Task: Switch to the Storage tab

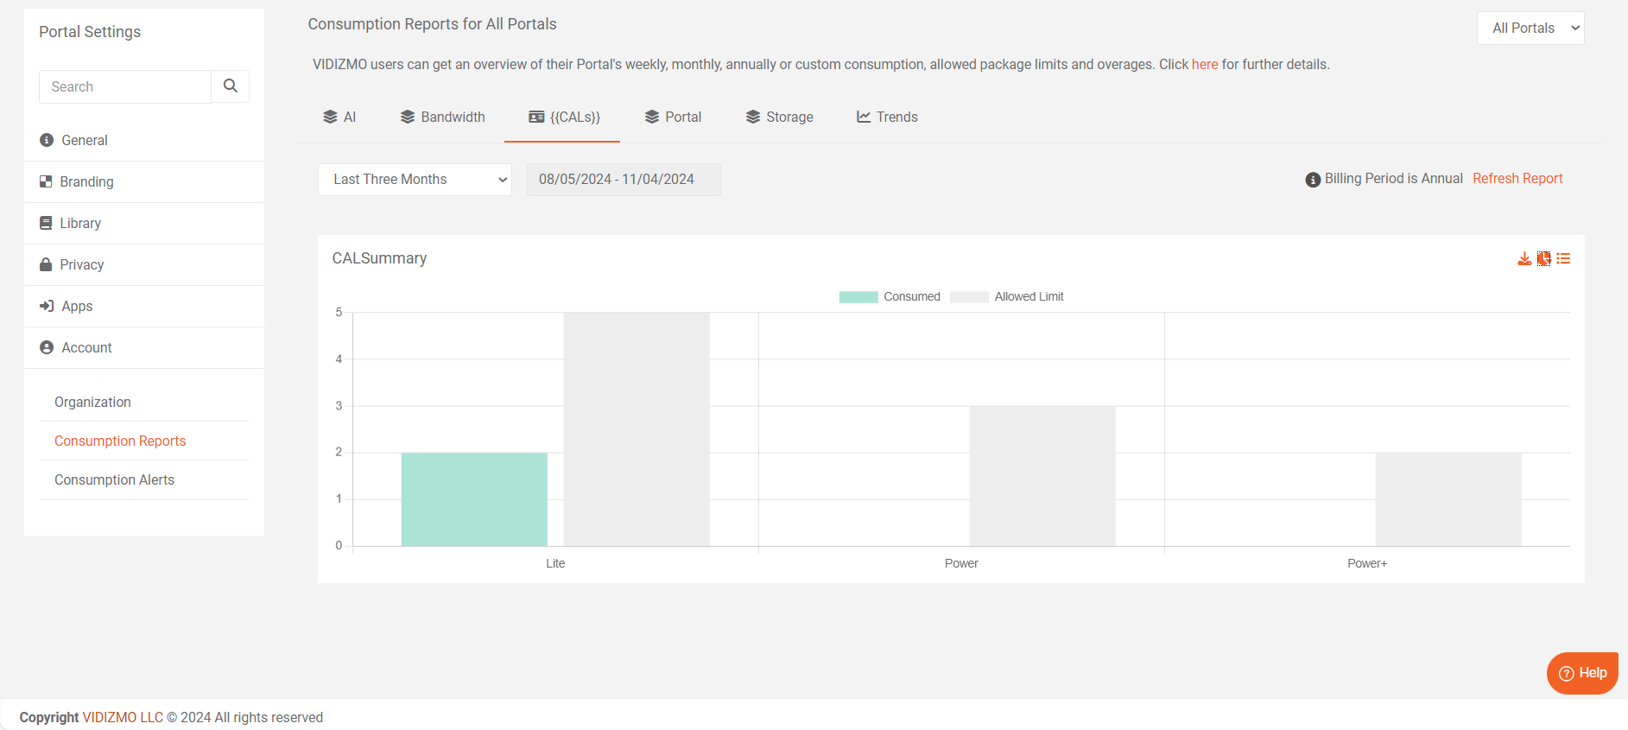Action: [779, 117]
